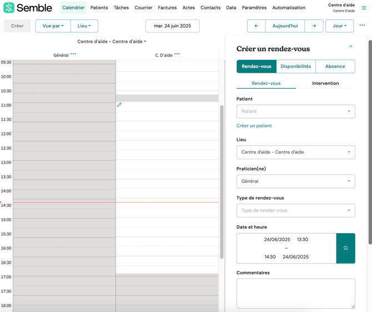Screen dimensions: 372x312
Task: Click the date button mar. 24 juin 2025
Action: (173, 26)
